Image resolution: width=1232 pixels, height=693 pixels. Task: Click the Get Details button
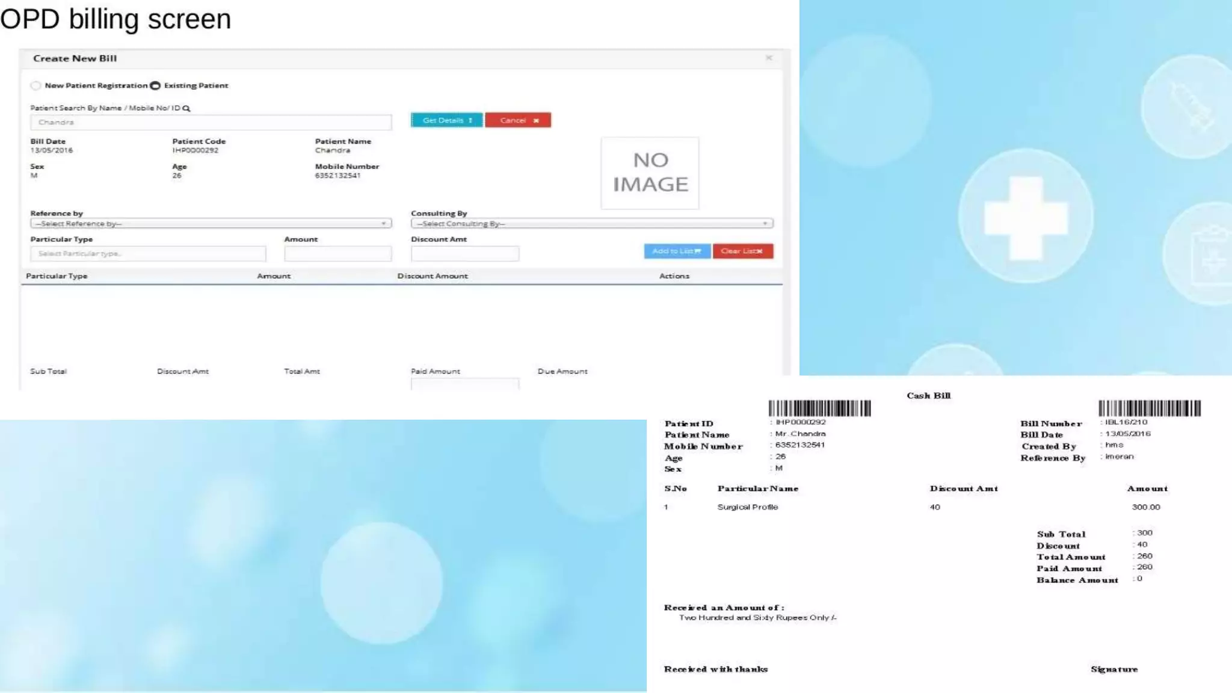click(446, 120)
